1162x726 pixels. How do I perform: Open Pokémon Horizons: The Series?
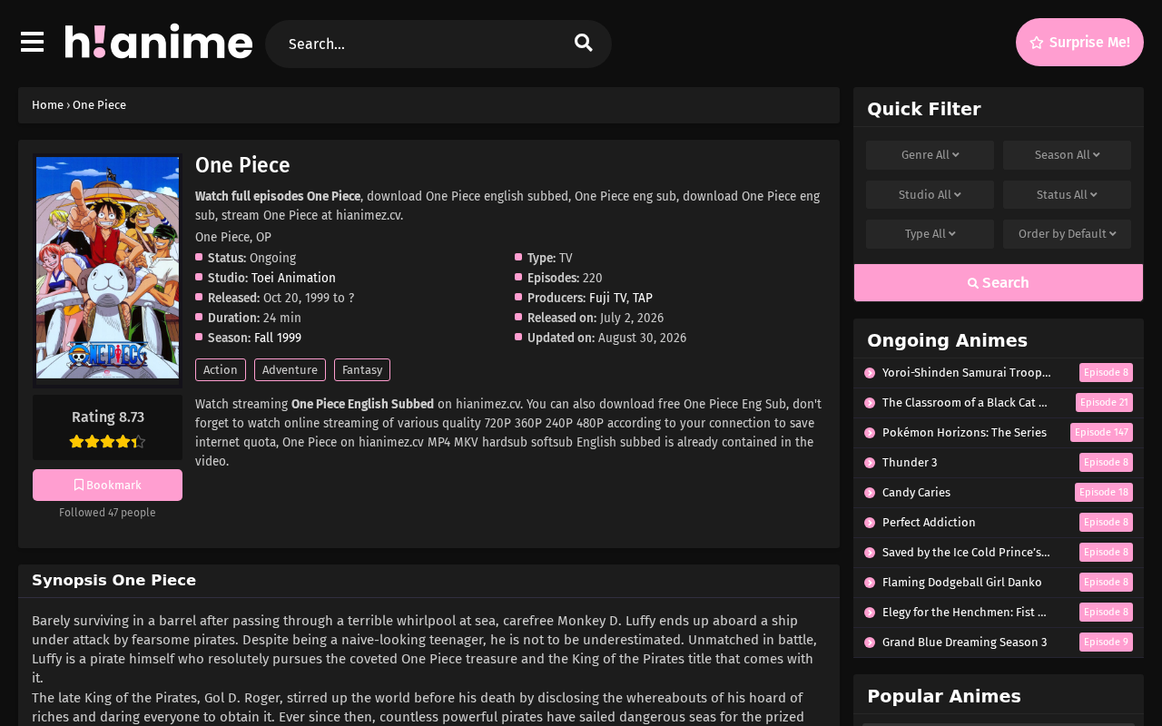pos(964,433)
